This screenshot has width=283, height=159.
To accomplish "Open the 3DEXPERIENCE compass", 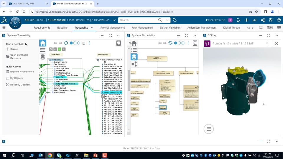I will click(x=15, y=23).
